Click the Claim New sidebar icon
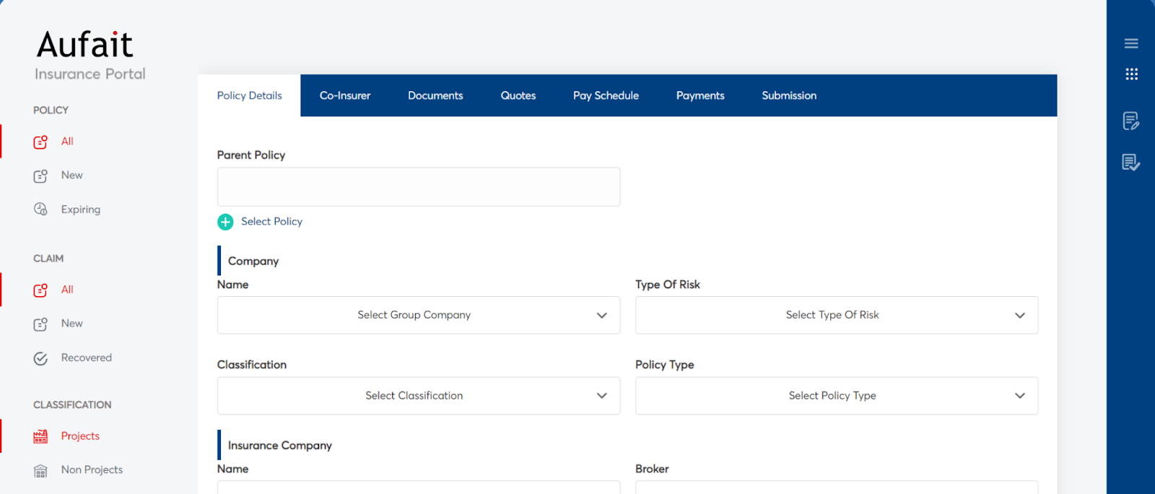1155x494 pixels. click(40, 324)
